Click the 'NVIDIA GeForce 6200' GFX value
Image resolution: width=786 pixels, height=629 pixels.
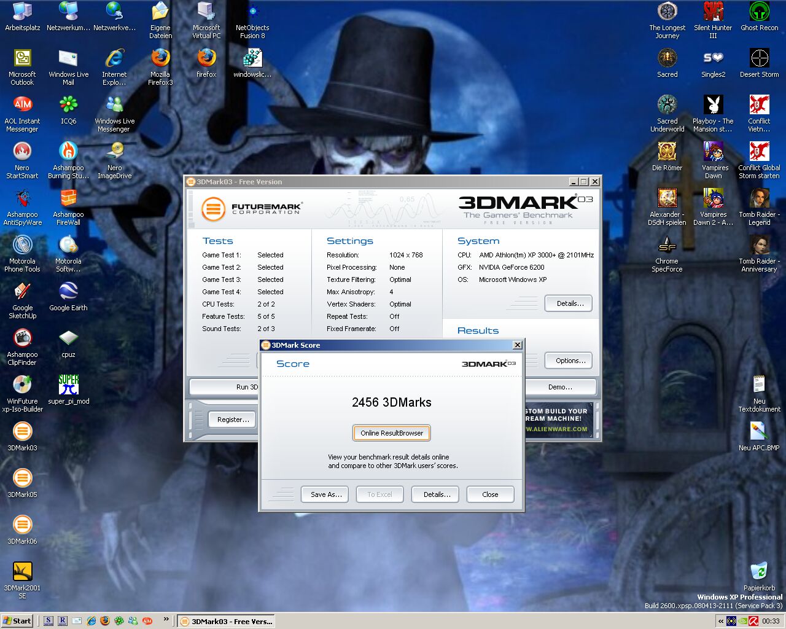click(512, 267)
